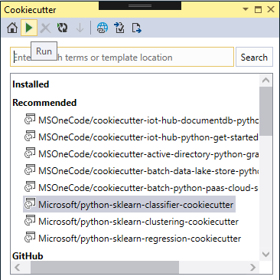Screen dimensions: 280x280
Task: Click the vertical scrollbar up arrow
Action: click(265, 81)
